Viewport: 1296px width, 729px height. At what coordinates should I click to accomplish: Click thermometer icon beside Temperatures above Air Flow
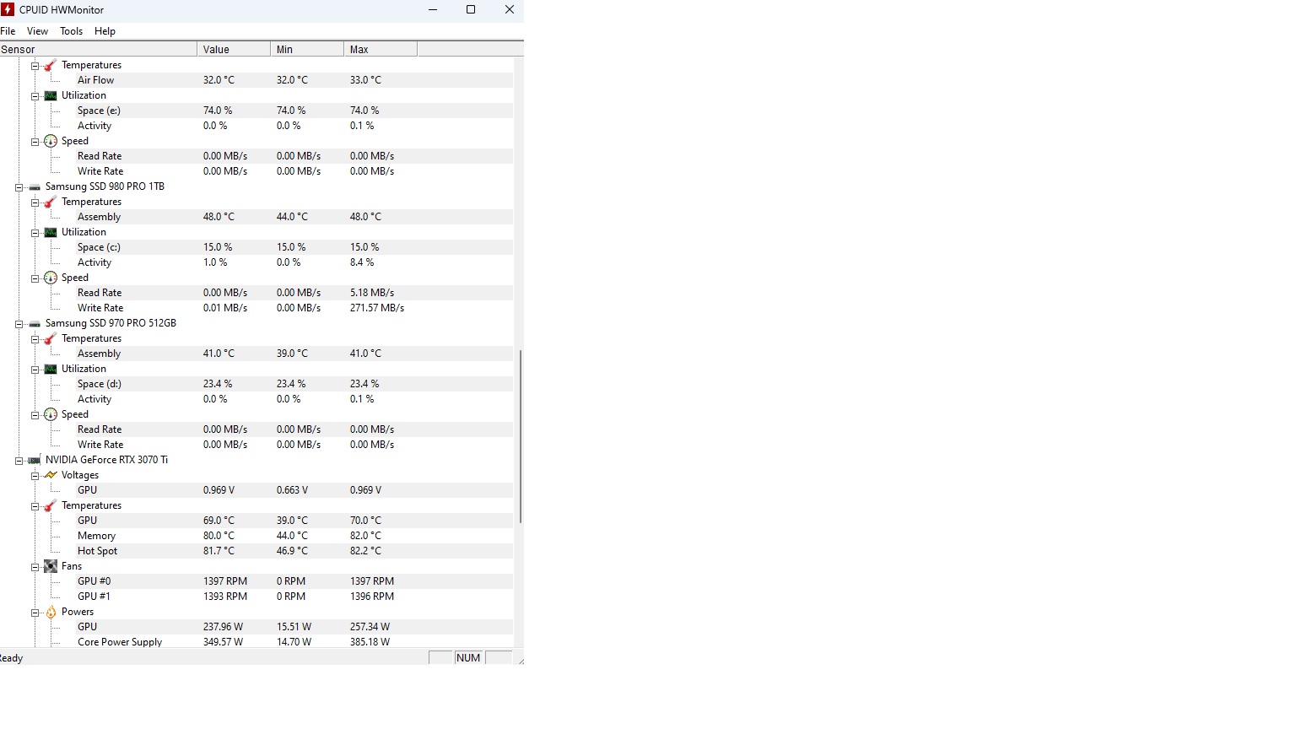[x=51, y=65]
